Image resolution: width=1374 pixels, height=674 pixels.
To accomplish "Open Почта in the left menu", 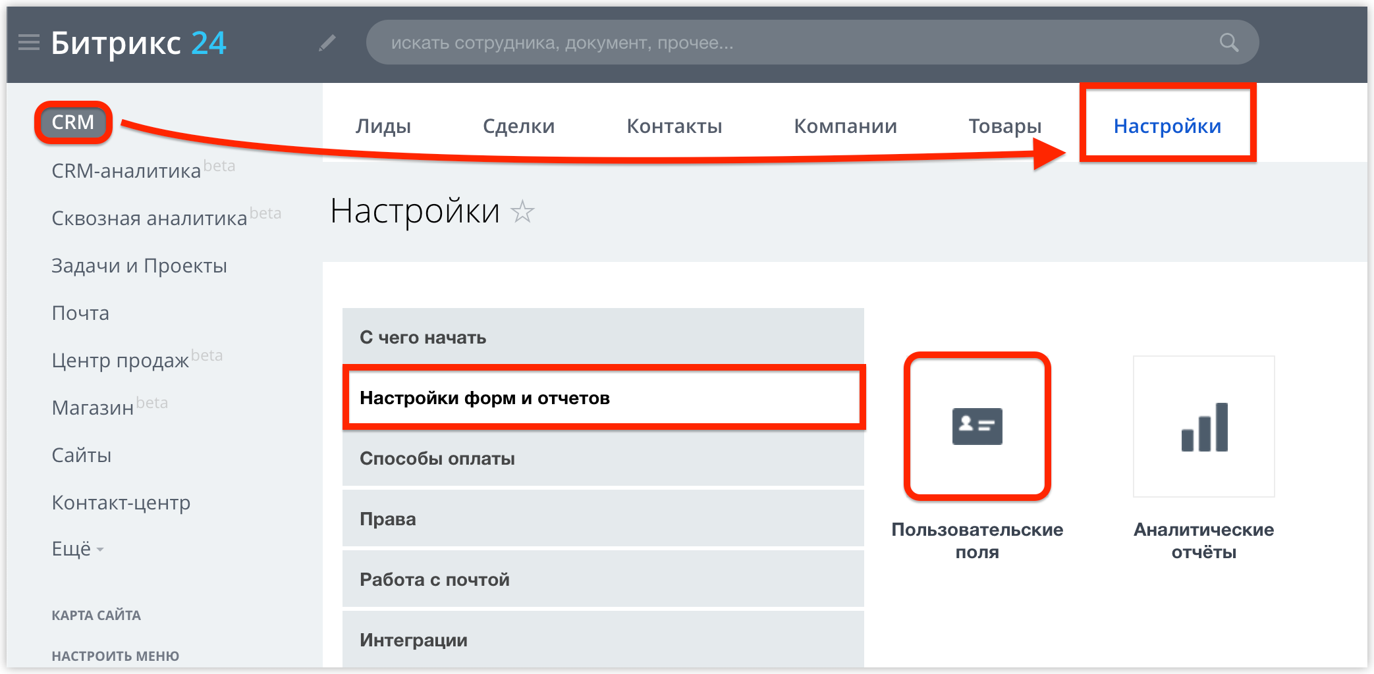I will coord(80,313).
